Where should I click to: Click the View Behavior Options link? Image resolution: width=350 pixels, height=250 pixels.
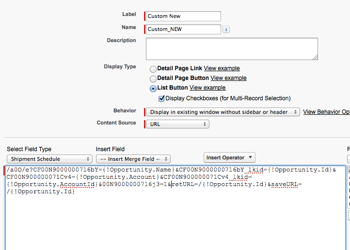[326, 112]
